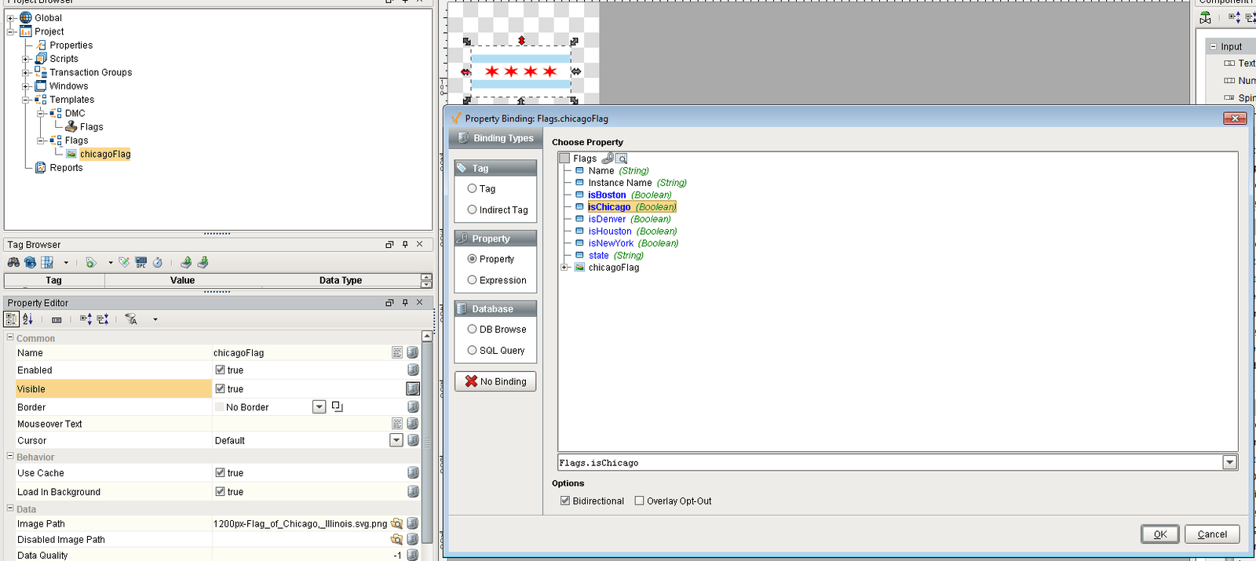Click the refresh tags icon in Tag Browser

(x=30, y=262)
